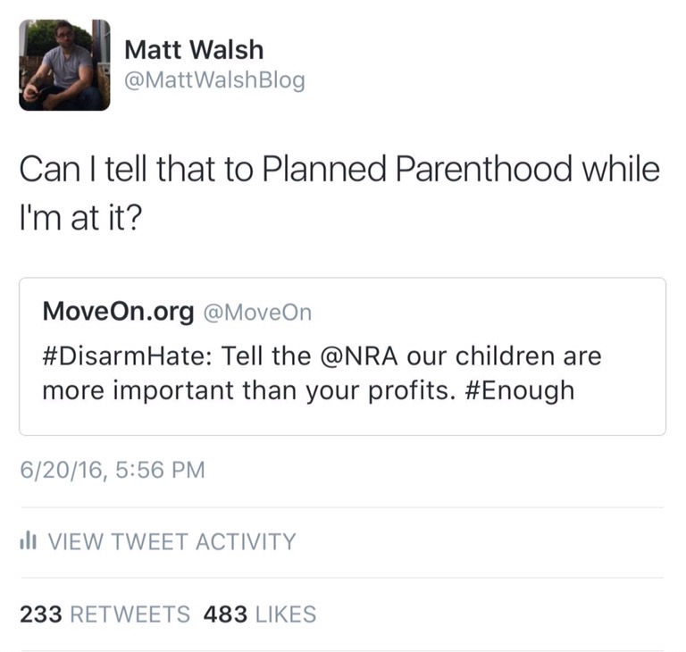The width and height of the screenshot is (686, 652).
Task: Click the @NRA mention
Action: (x=359, y=355)
